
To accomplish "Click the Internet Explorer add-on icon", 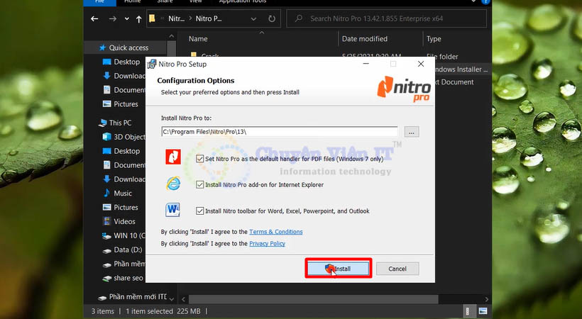I will (x=173, y=184).
